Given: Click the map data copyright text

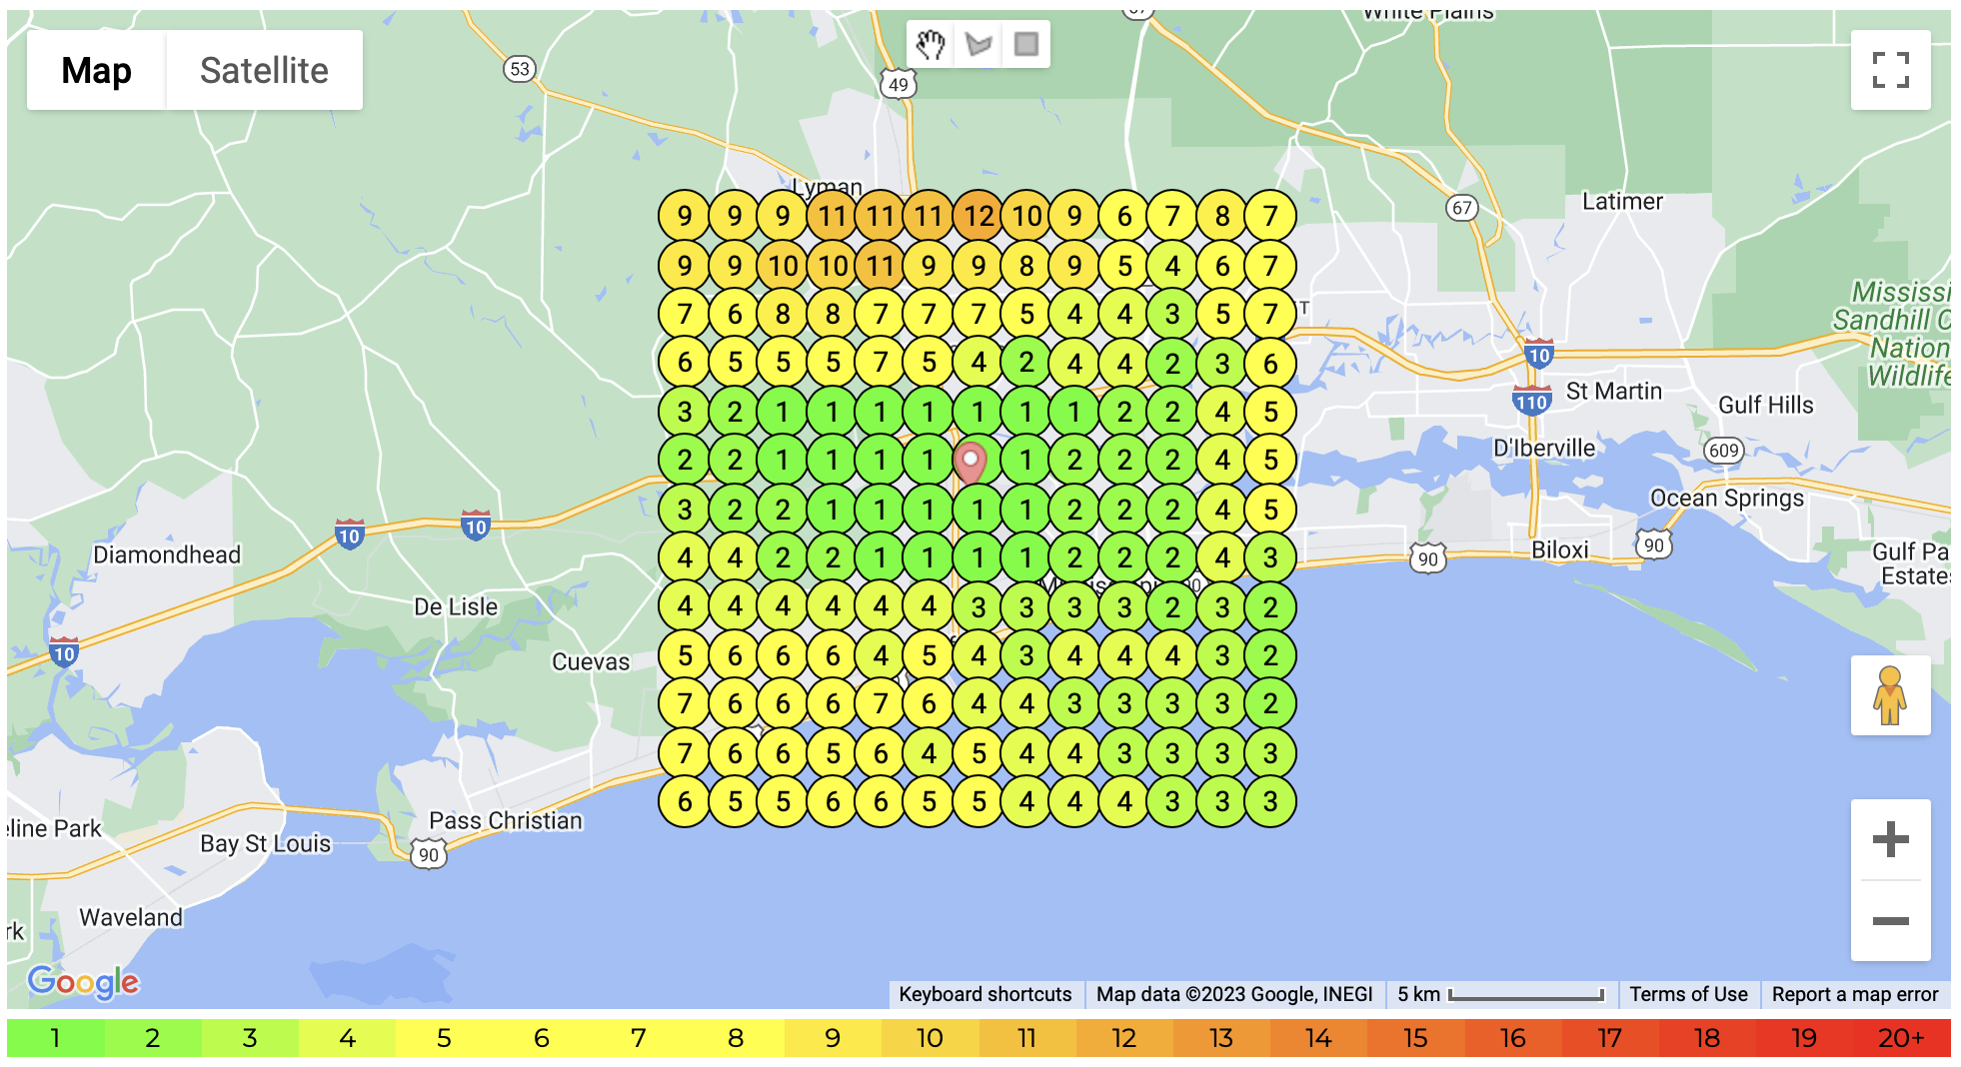Looking at the screenshot, I should click(1234, 994).
